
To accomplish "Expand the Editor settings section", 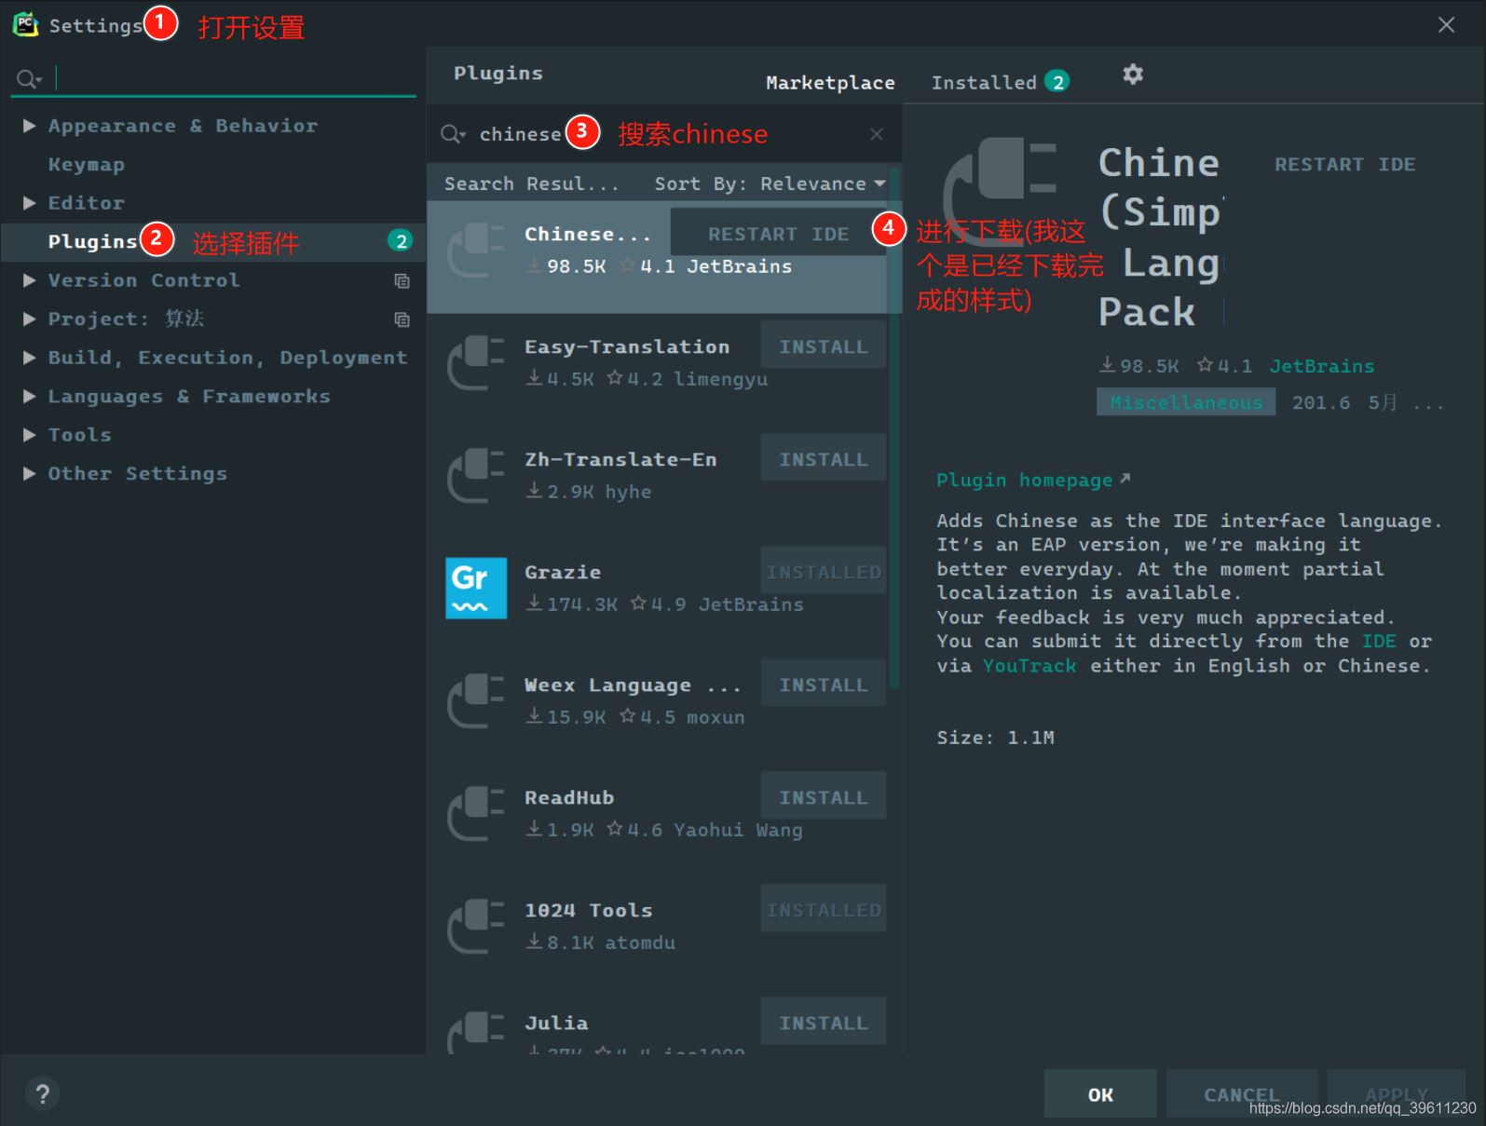I will (29, 203).
